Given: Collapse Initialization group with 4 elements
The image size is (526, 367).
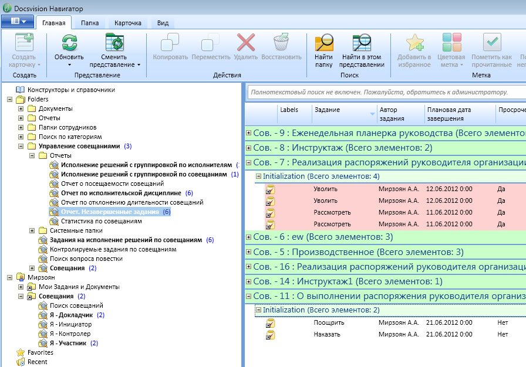Looking at the screenshot, I should click(x=258, y=176).
